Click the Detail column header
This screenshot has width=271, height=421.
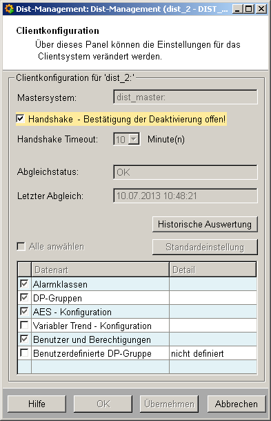(213, 270)
